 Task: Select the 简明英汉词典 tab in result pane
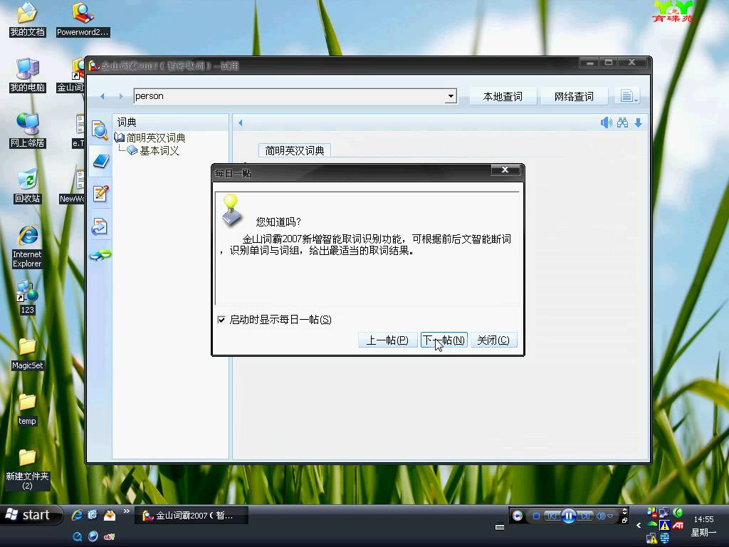(x=294, y=151)
